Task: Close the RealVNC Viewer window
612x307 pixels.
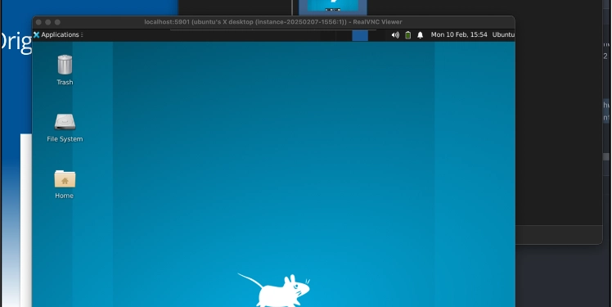Action: tap(38, 22)
